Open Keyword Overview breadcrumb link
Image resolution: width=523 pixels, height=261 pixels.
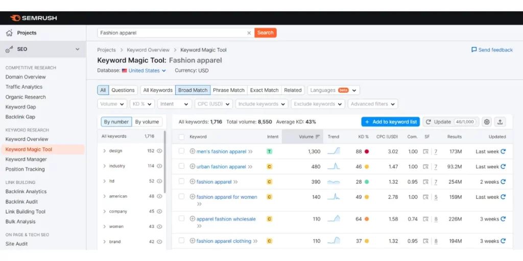[x=148, y=50]
